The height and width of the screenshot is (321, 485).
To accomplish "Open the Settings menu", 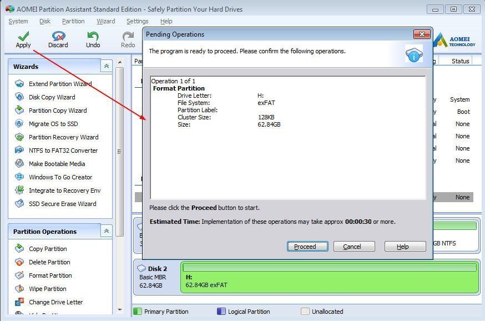I will (x=137, y=21).
